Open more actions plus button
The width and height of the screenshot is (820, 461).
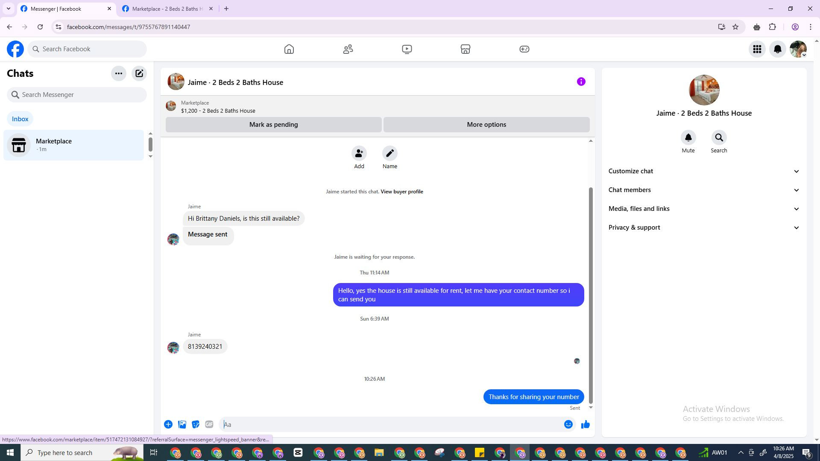pos(168,424)
